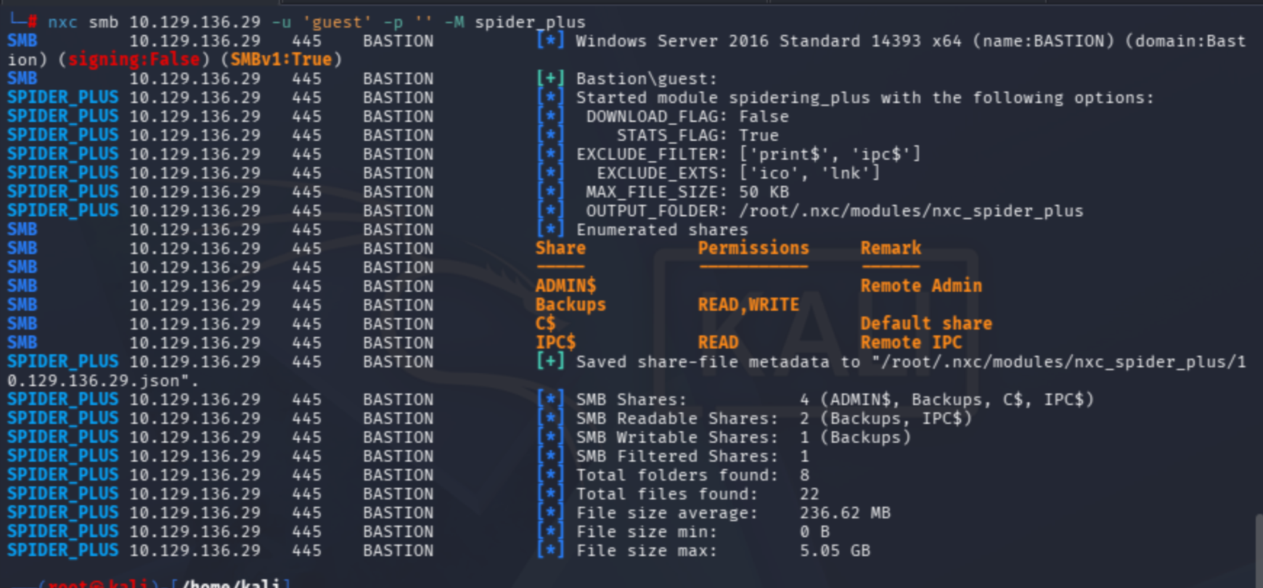Click the orange SMBv1:True text
Image resolution: width=1263 pixels, height=588 pixels.
click(x=281, y=60)
